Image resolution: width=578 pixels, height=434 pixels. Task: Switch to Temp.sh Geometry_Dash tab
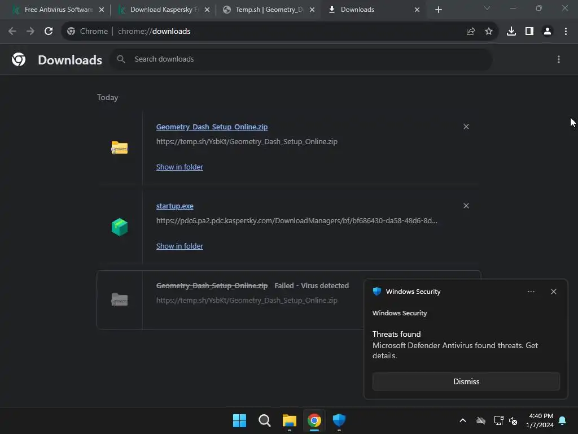click(x=269, y=10)
